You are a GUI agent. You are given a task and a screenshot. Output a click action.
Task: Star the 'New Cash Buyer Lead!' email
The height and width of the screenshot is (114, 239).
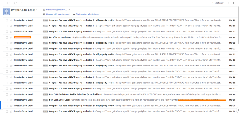click(x=11, y=100)
